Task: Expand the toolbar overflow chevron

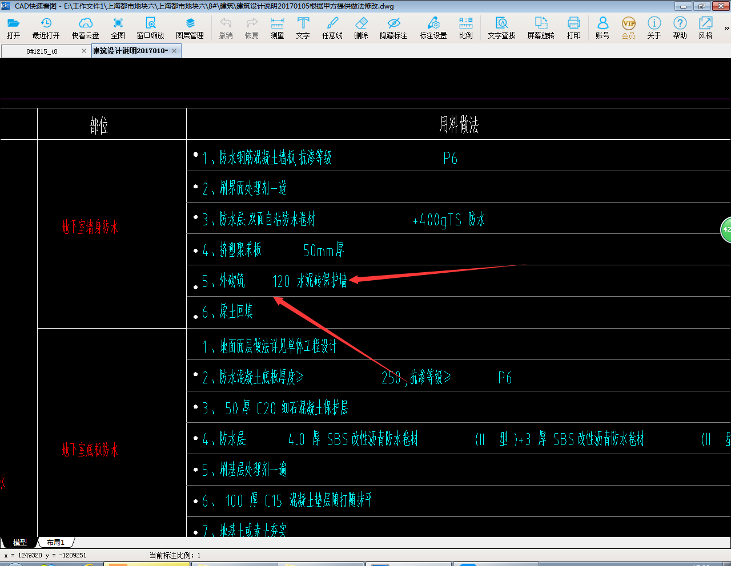Action: coord(726,28)
